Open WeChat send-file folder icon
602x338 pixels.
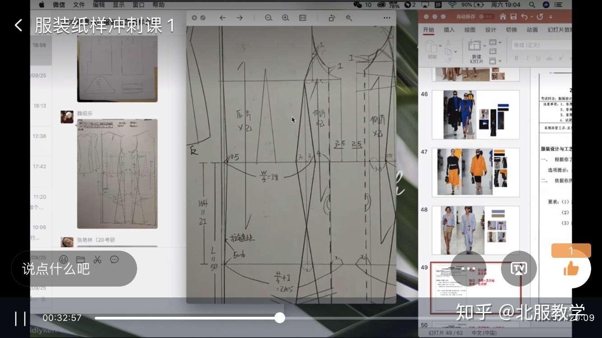click(x=80, y=259)
